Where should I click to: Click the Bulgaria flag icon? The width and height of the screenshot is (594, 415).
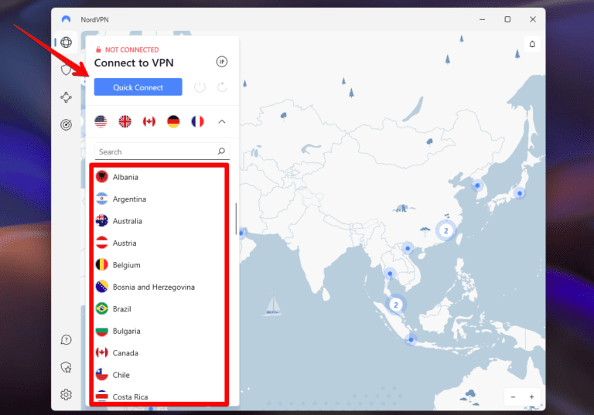pyautogui.click(x=101, y=331)
